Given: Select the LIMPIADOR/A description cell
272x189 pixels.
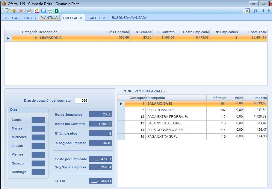Looking at the screenshot, I should click(x=68, y=38).
